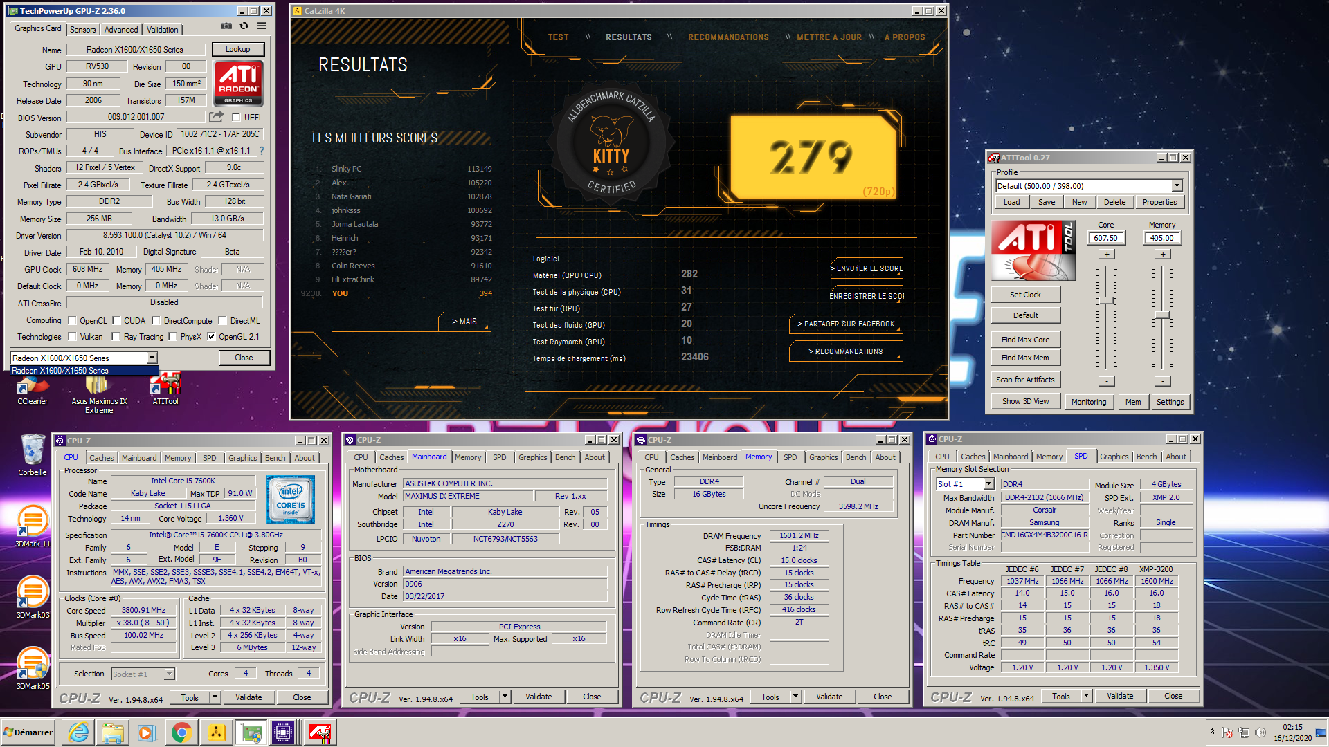Click the yellow Catzilla taskbar icon
1329x747 pixels.
point(216,732)
